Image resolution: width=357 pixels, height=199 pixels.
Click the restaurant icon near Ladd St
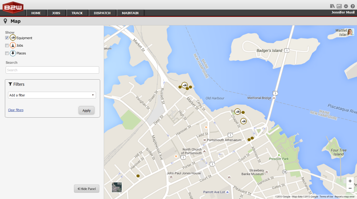[x=206, y=127]
